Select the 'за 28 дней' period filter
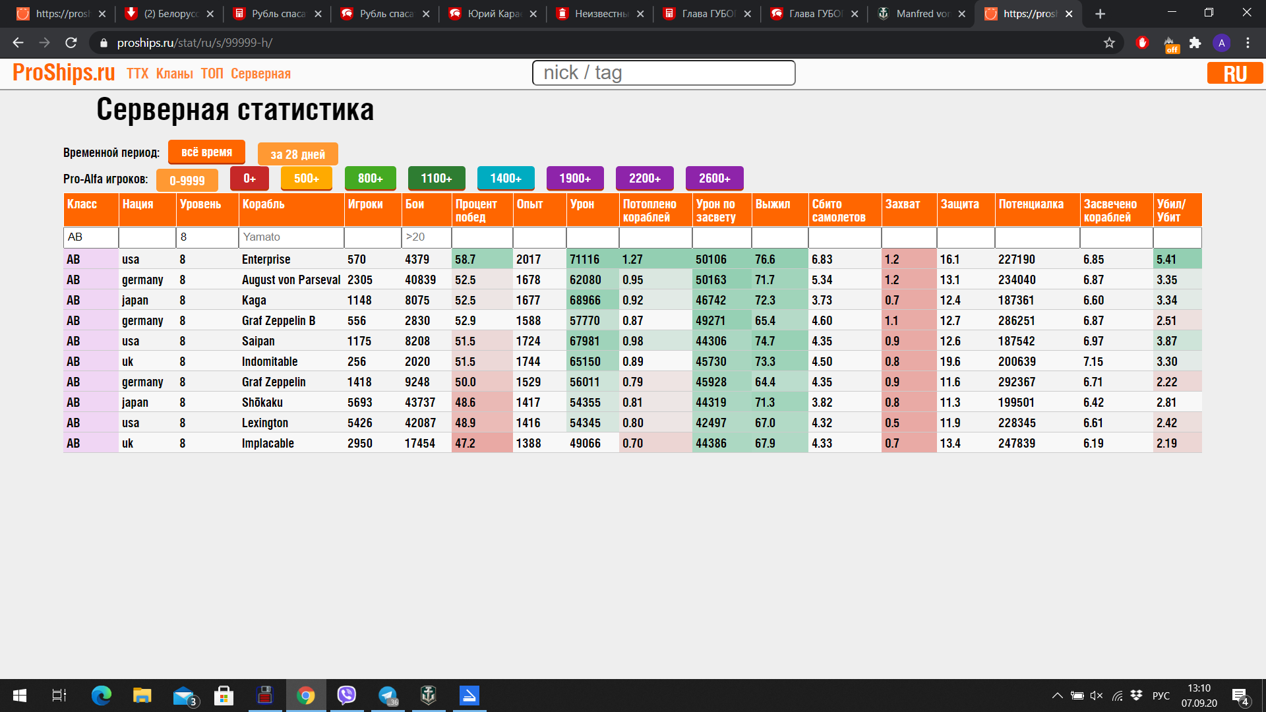 (x=297, y=154)
